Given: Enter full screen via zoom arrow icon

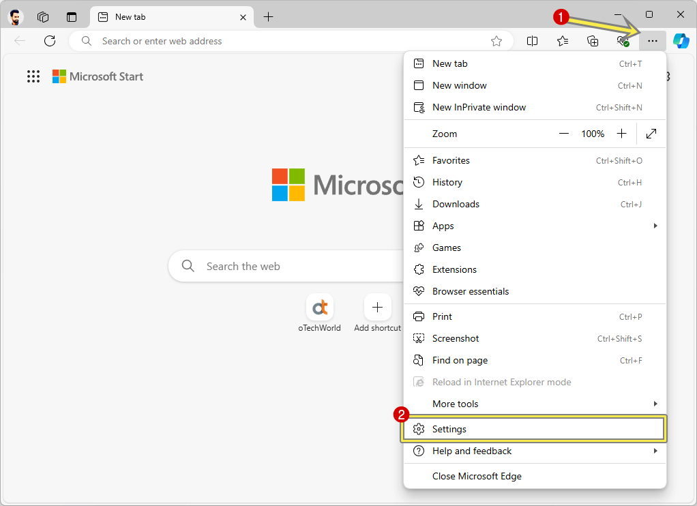Looking at the screenshot, I should tap(651, 134).
